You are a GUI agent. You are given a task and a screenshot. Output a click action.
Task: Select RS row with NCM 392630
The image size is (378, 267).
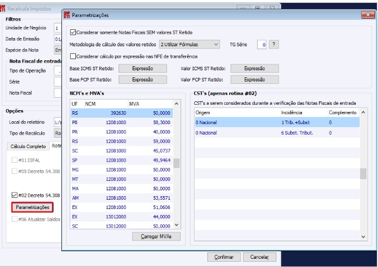122,113
